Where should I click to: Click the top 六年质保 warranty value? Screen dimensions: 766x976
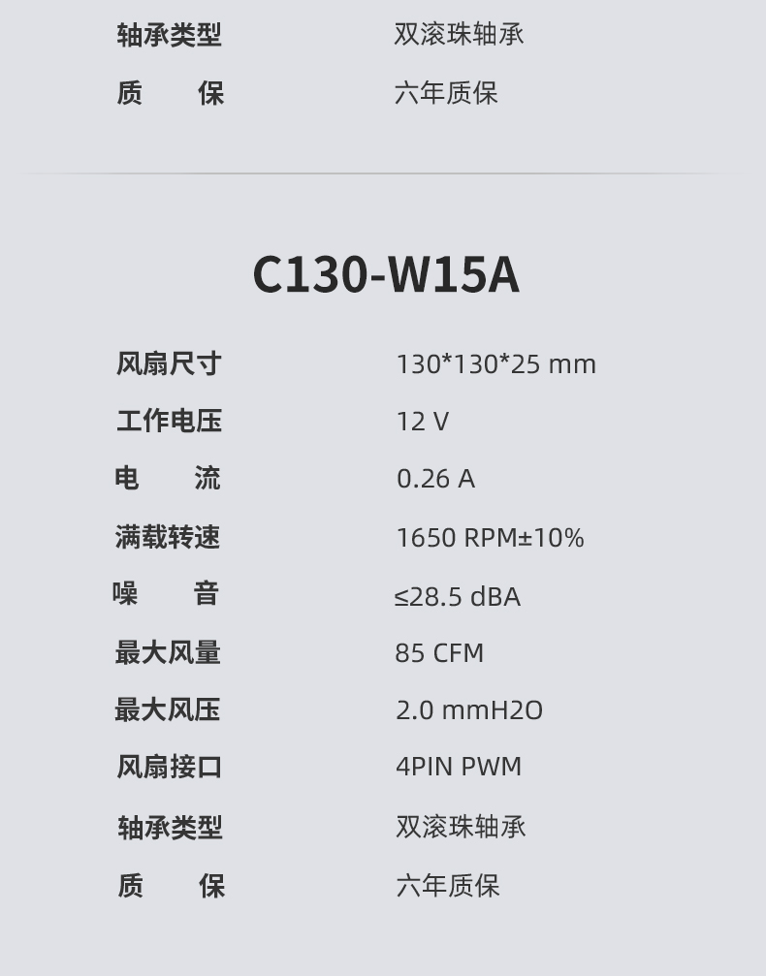[x=446, y=93]
